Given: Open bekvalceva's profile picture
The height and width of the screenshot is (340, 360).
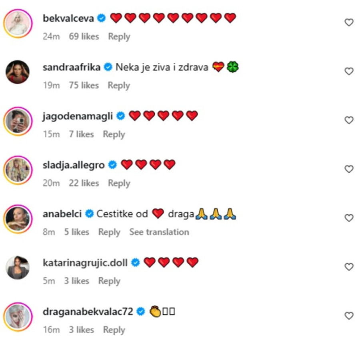Looking at the screenshot, I should pos(18,23).
